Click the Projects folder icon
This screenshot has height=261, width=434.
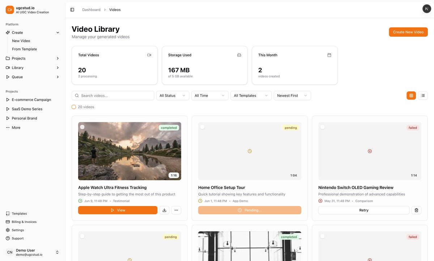[x=8, y=58]
